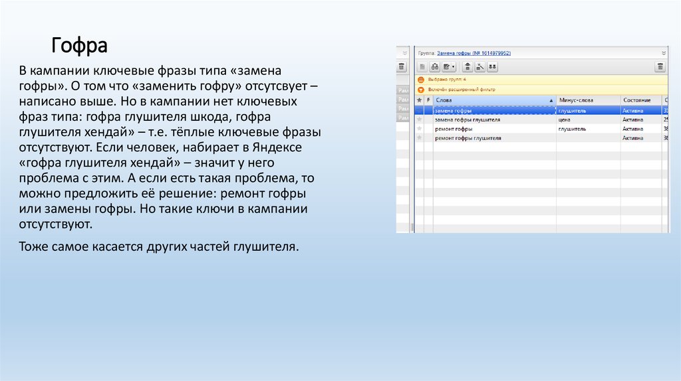Image resolution: width=681 pixels, height=381 pixels.
Task: Click the line Тоже самое касается других частей глушителя
Action: click(x=159, y=247)
